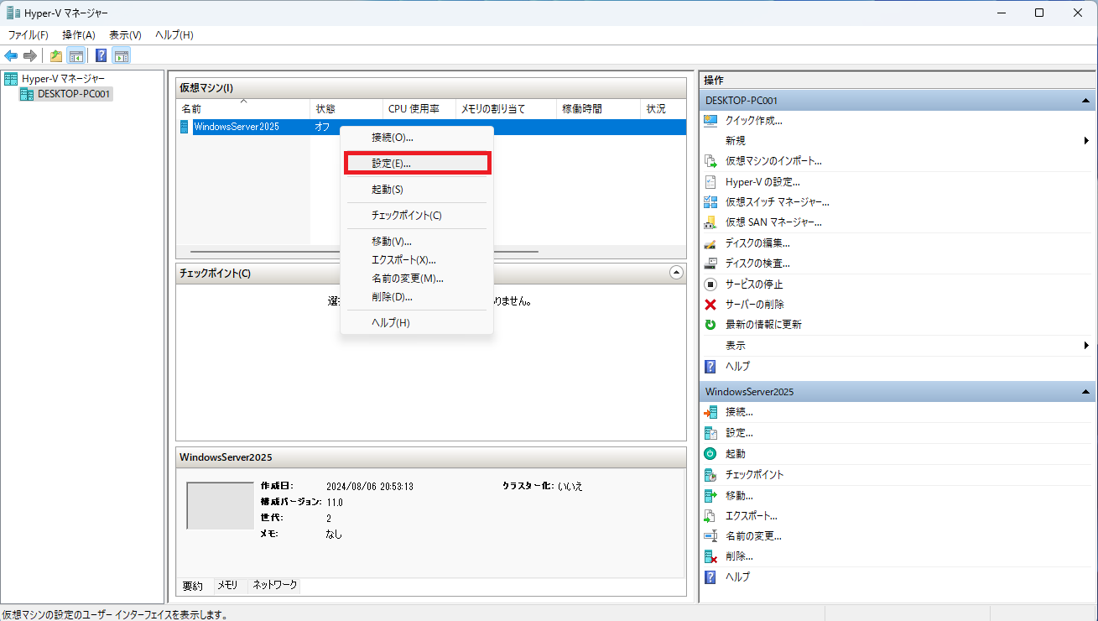Choose 起動(S) from context menu
The height and width of the screenshot is (621, 1098).
pyautogui.click(x=417, y=190)
